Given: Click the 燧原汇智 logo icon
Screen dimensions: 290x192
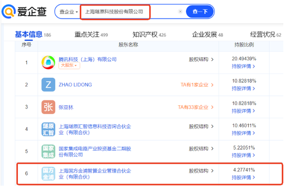Looking at the screenshot, I should point(49,129).
